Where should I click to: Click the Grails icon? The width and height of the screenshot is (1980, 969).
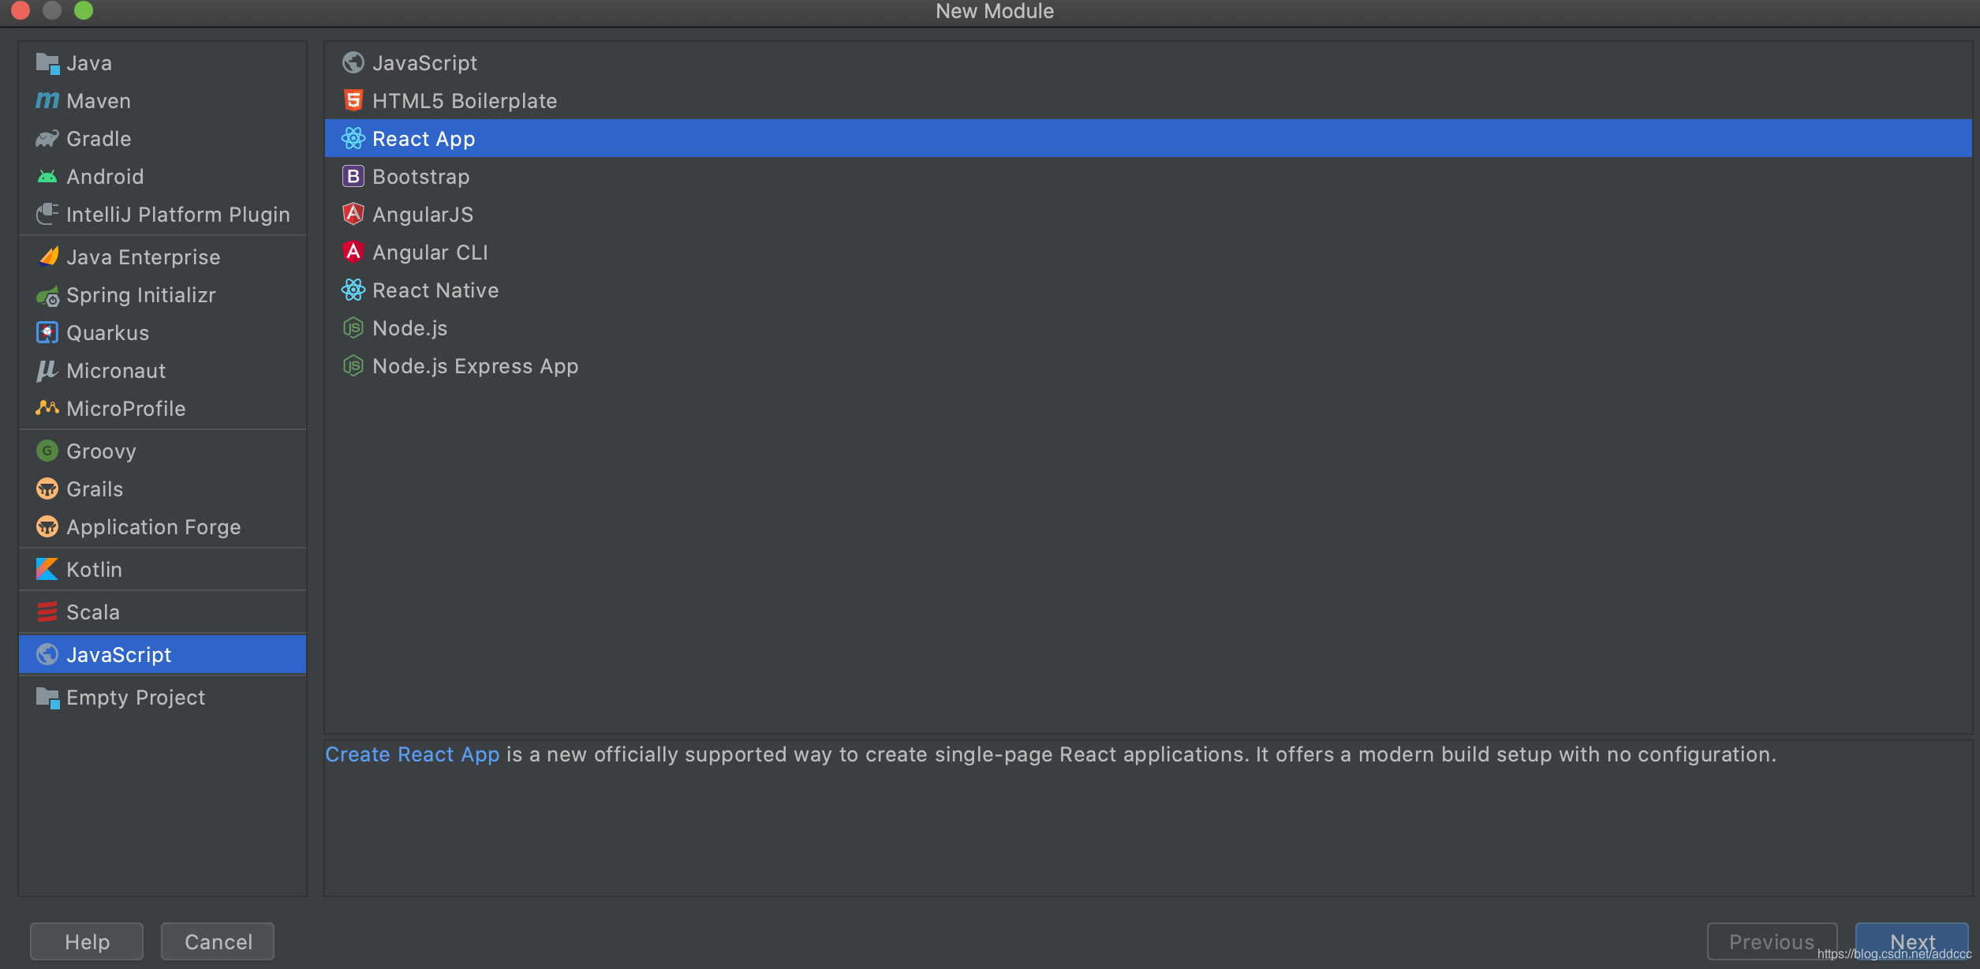point(47,488)
